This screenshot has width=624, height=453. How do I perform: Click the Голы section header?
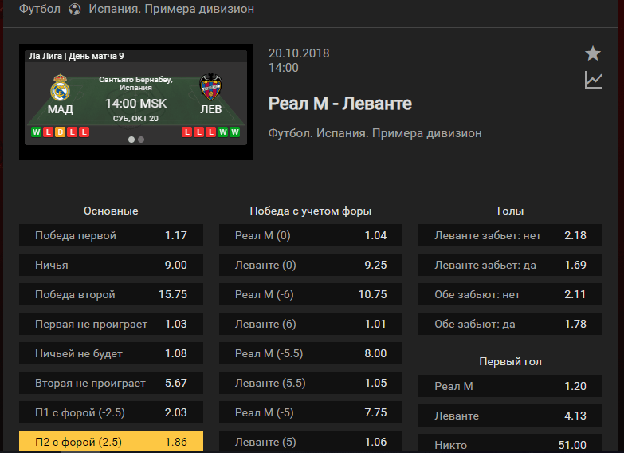pos(510,211)
